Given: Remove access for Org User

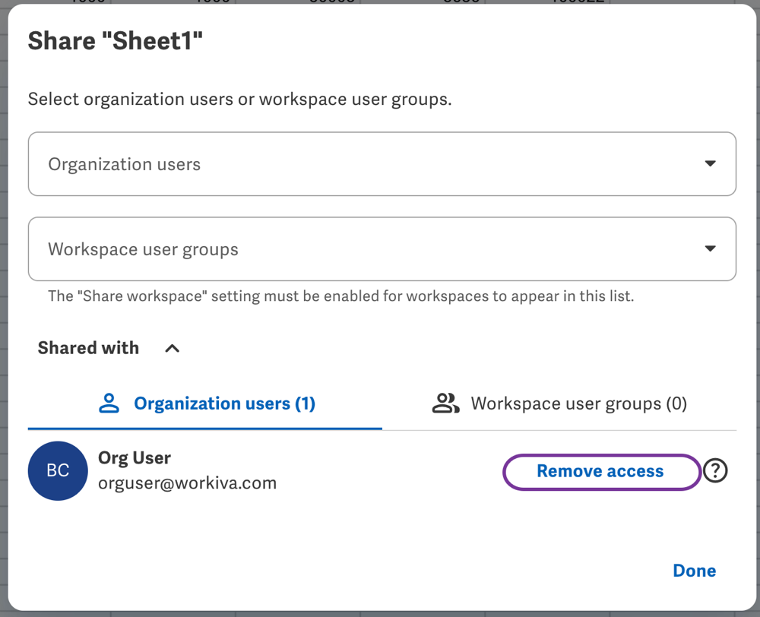Looking at the screenshot, I should pyautogui.click(x=600, y=471).
